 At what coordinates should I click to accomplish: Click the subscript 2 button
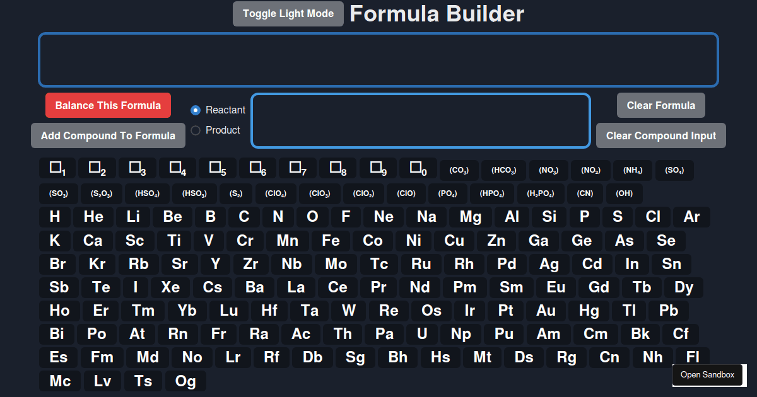[98, 168]
